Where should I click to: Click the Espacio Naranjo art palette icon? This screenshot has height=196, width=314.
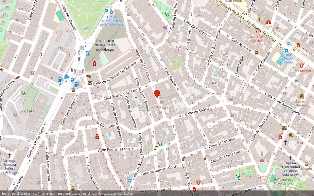click(302, 96)
